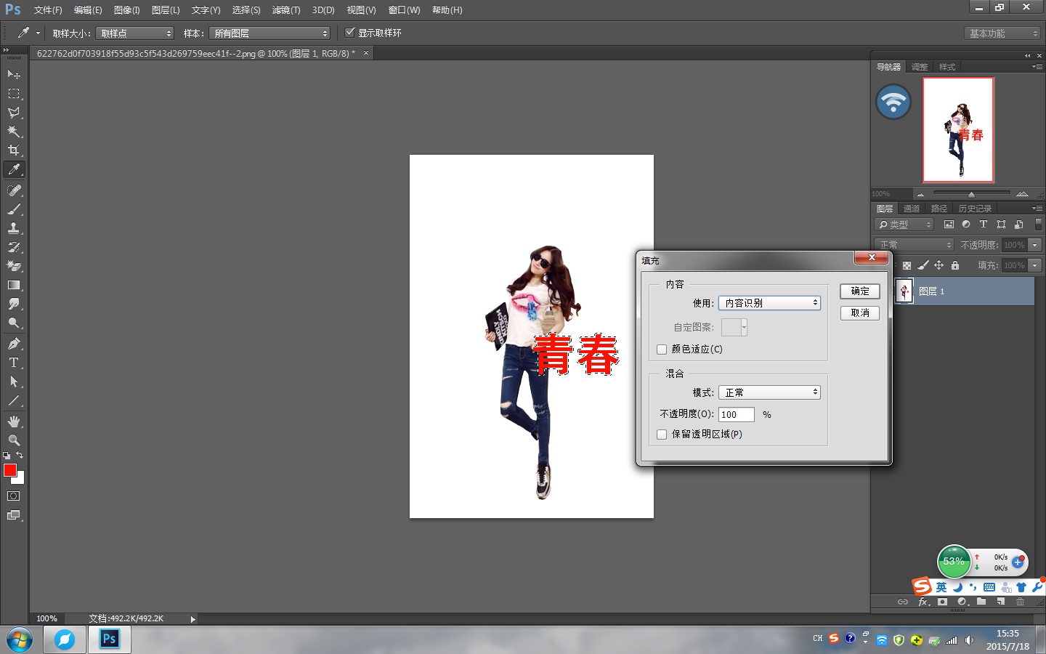1046x654 pixels.
Task: Toggle 显示取样环 checkbox
Action: click(x=350, y=33)
